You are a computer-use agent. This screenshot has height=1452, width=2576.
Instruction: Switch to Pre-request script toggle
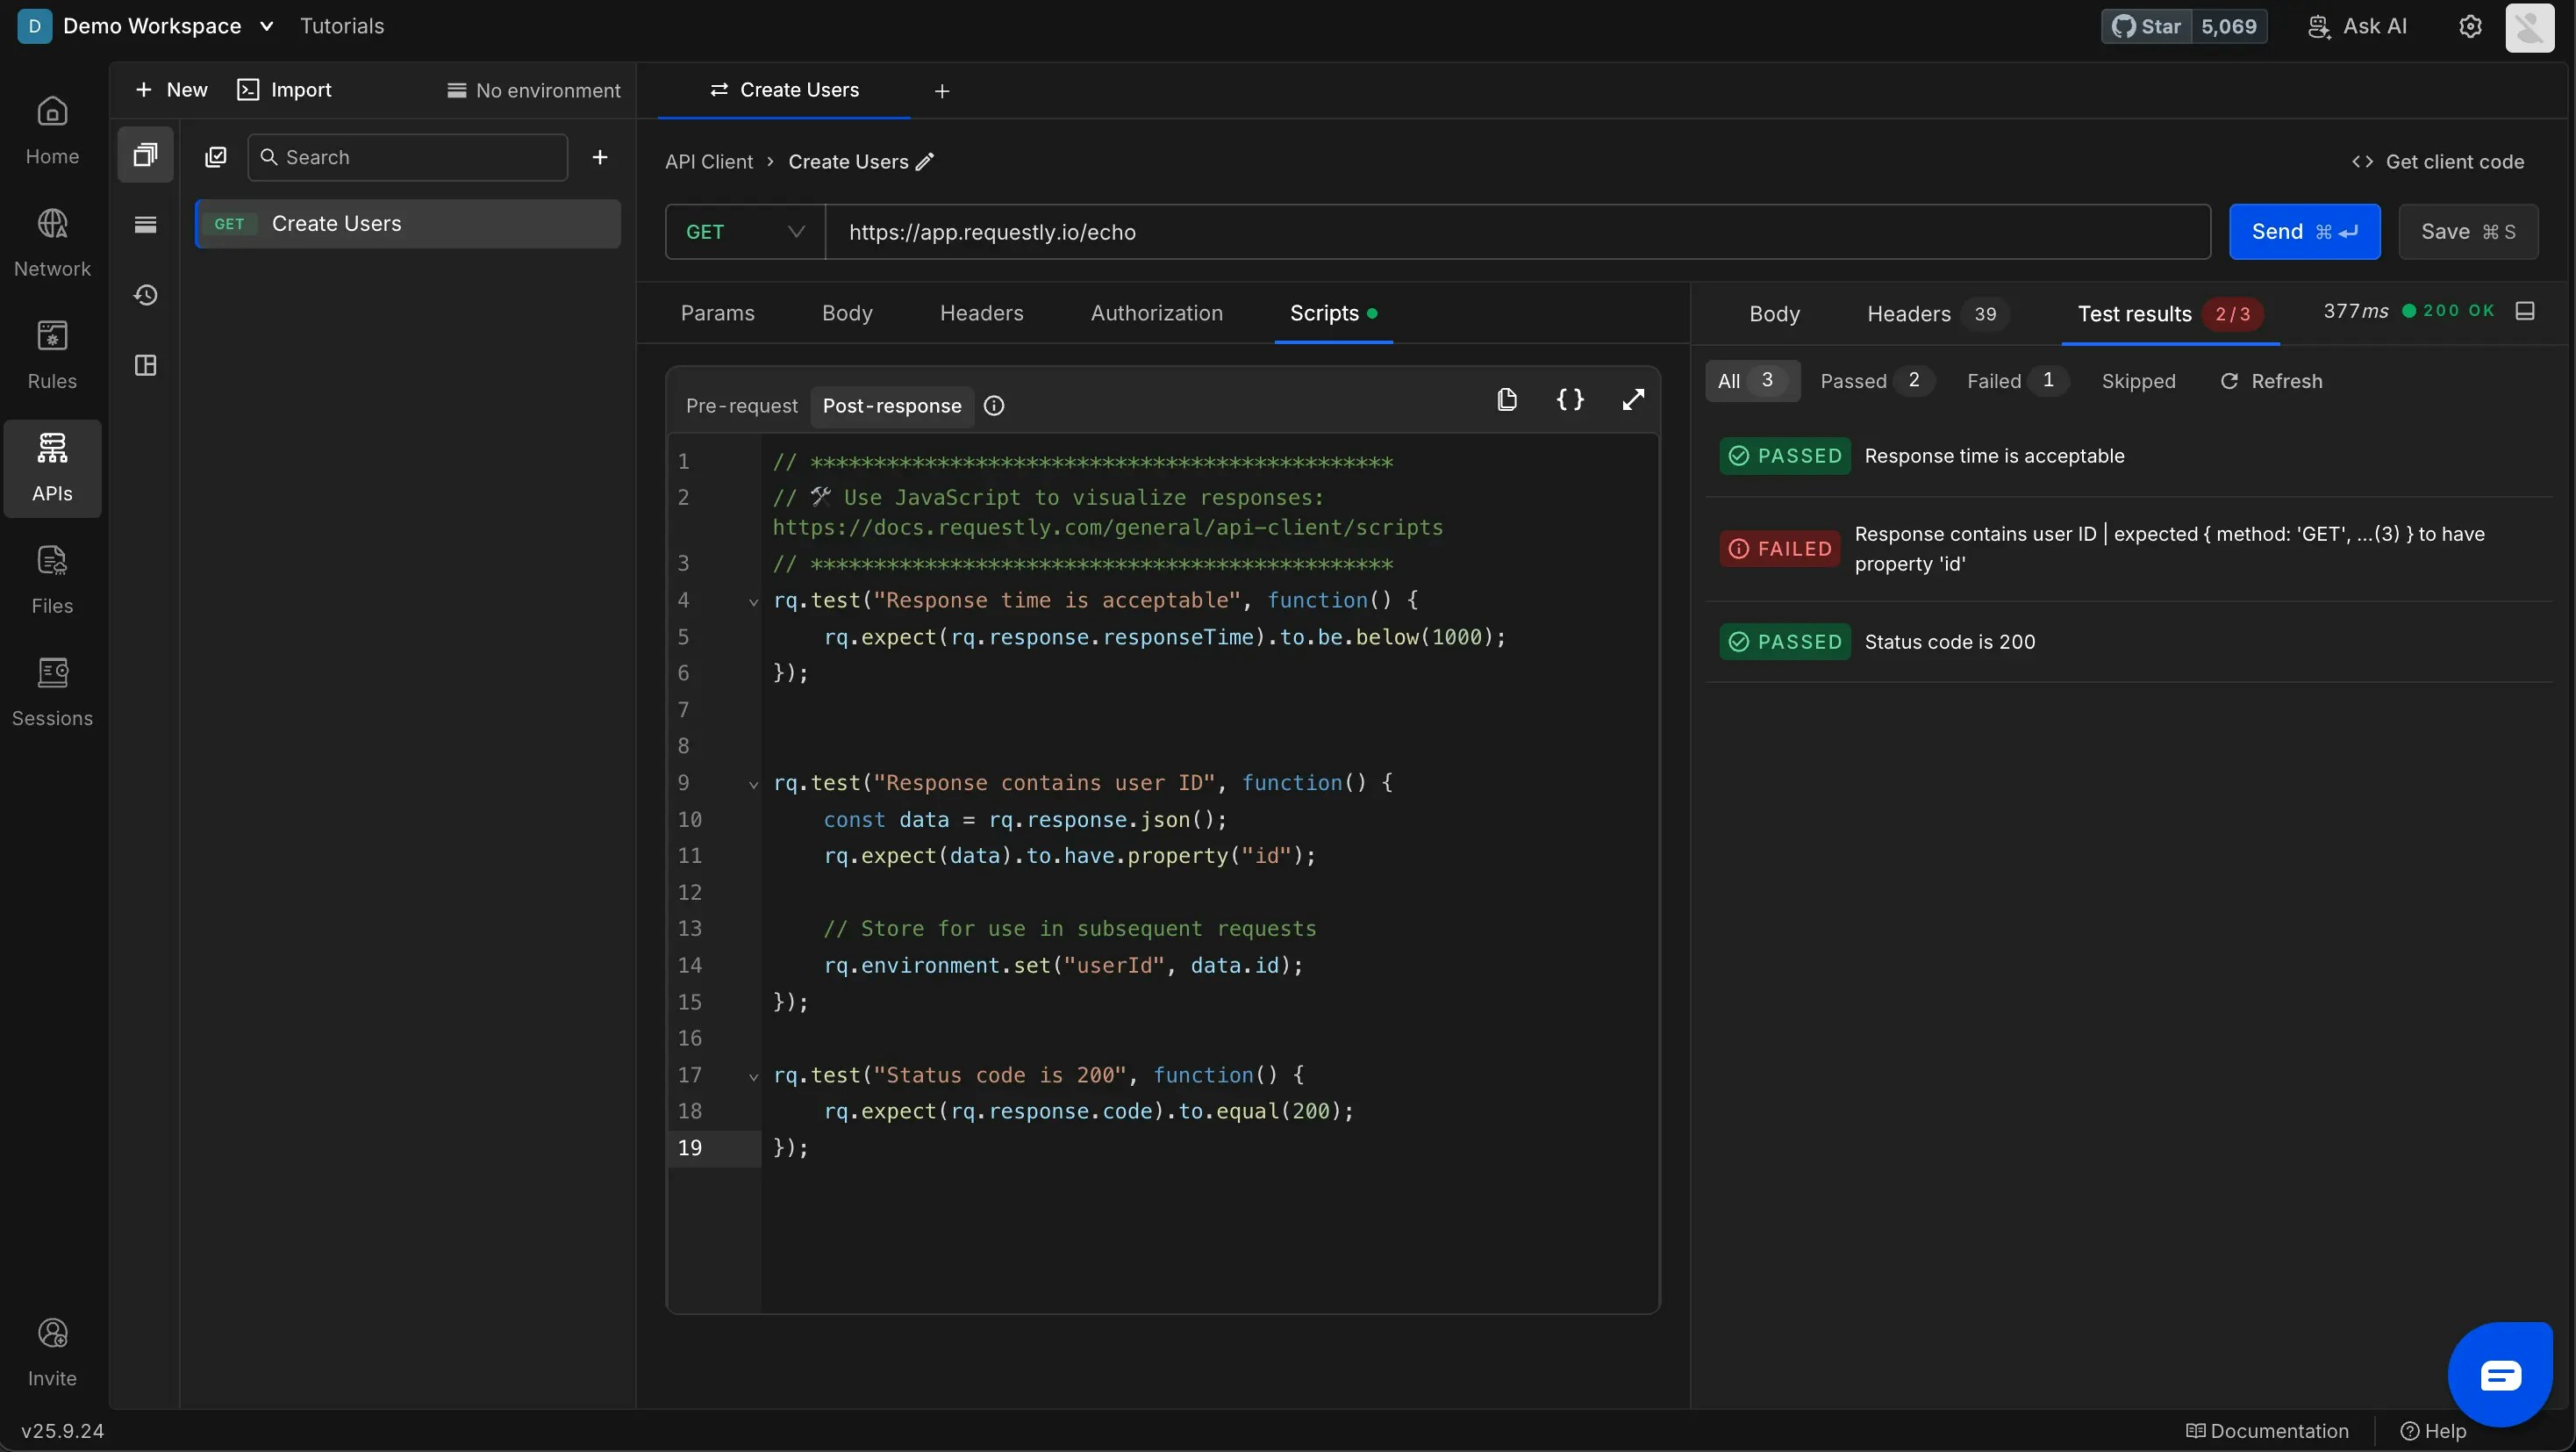(x=741, y=406)
